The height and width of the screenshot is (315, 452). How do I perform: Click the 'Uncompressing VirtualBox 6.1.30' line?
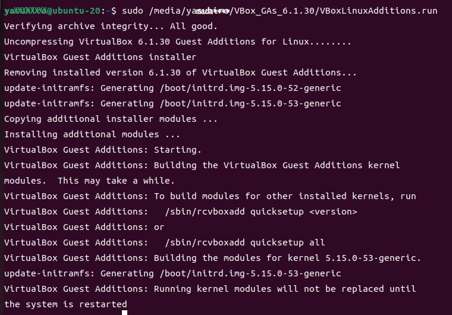coord(178,42)
